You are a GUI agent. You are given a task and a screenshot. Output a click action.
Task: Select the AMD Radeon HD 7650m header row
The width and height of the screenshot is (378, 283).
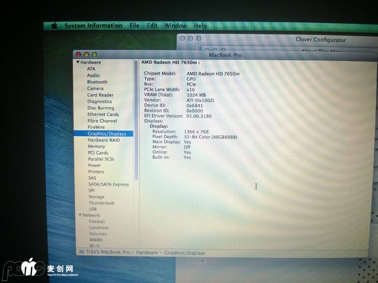[x=171, y=63]
